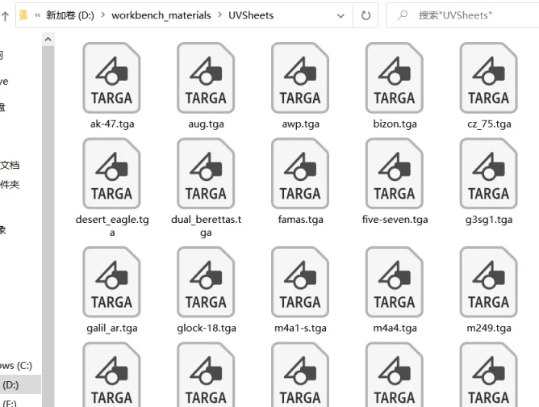Screen dimensions: 539x407
Task: Select the glock-18.tga file icon
Action: point(206,282)
